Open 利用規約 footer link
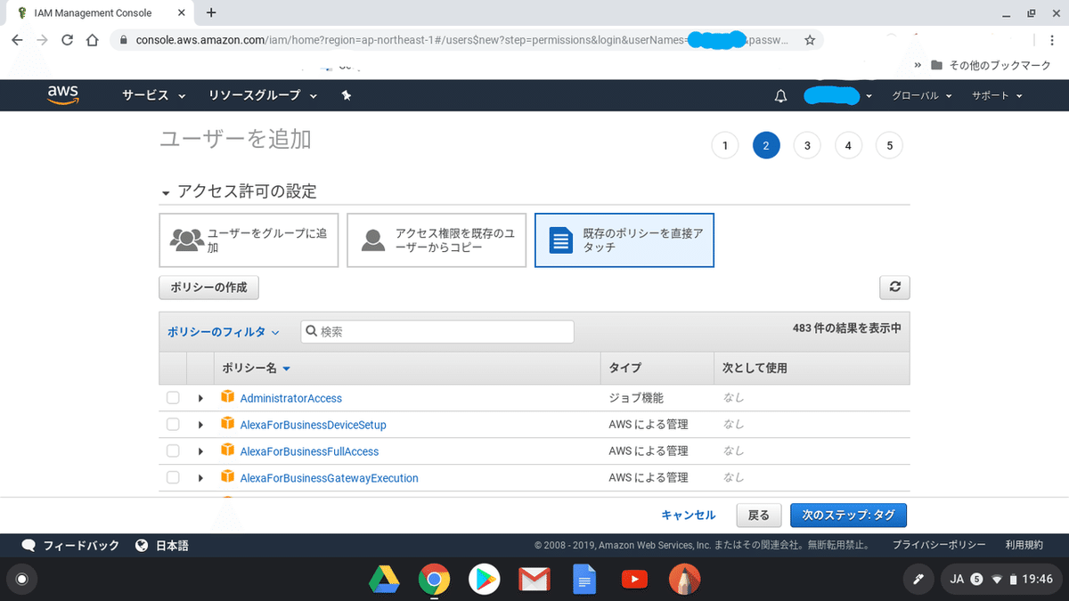The width and height of the screenshot is (1069, 601). (x=1024, y=545)
